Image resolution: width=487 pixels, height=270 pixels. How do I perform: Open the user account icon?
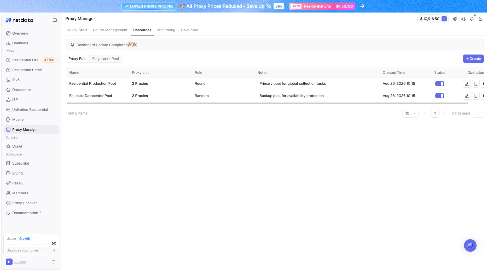pyautogui.click(x=480, y=19)
